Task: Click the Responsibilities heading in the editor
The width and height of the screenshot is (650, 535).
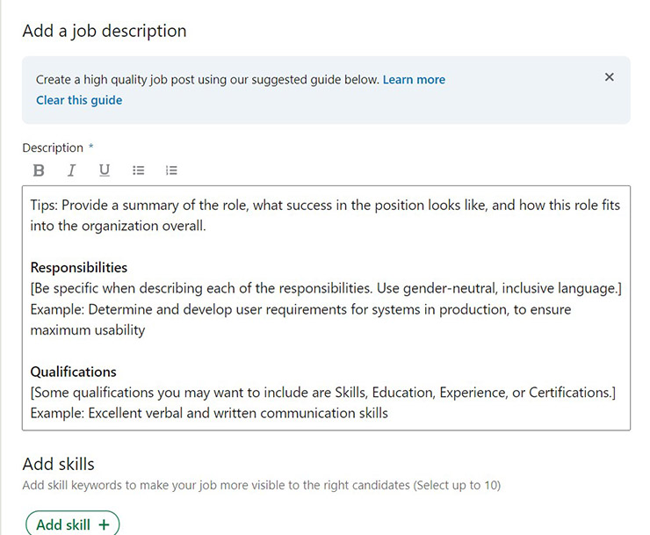Action: 79,267
